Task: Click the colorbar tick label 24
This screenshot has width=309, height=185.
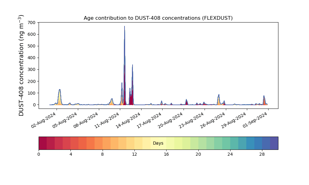Action: [x=230, y=154]
